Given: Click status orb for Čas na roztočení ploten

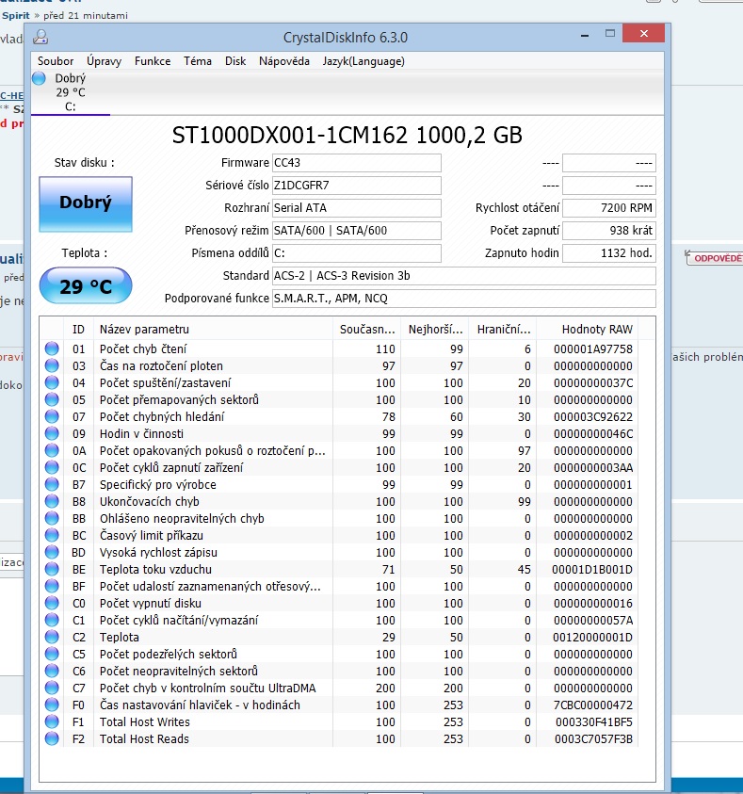Looking at the screenshot, I should click(52, 365).
